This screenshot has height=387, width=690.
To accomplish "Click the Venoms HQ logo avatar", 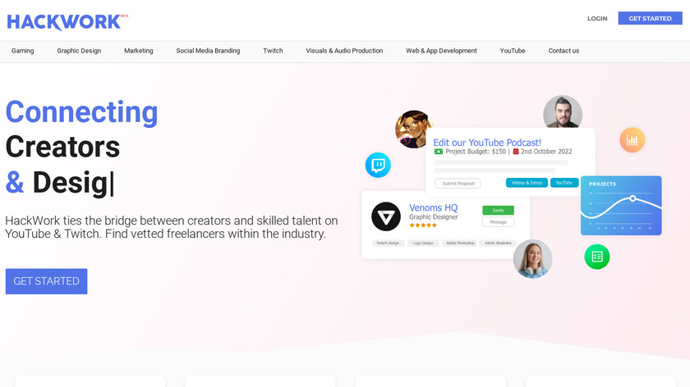I will click(386, 216).
